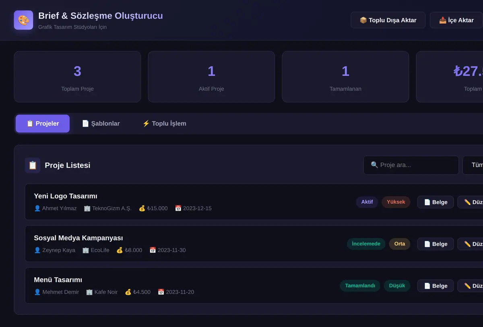Click the building icon next to TeknoGizm A.Ş.
The width and height of the screenshot is (483, 327).
(87, 208)
